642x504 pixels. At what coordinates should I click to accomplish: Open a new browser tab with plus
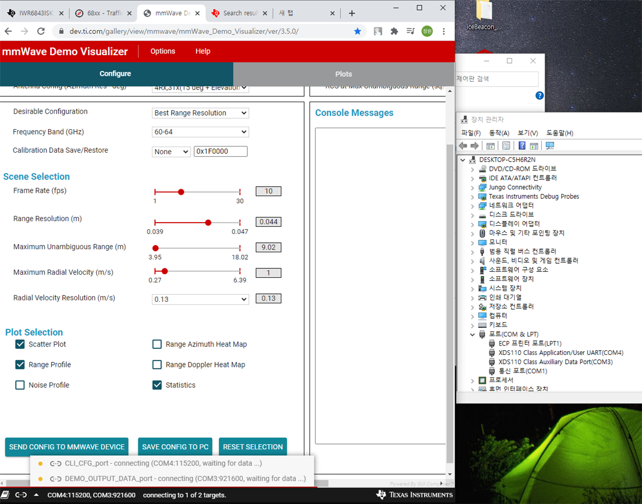pos(352,13)
